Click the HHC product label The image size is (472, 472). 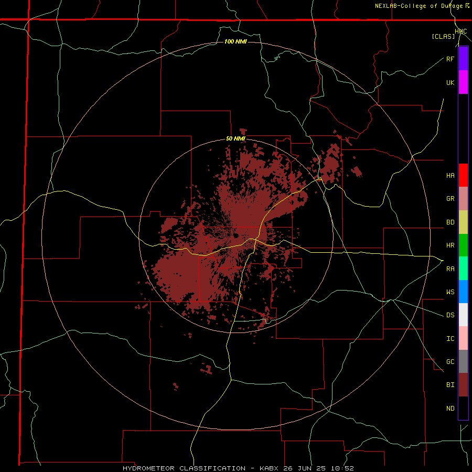[460, 31]
